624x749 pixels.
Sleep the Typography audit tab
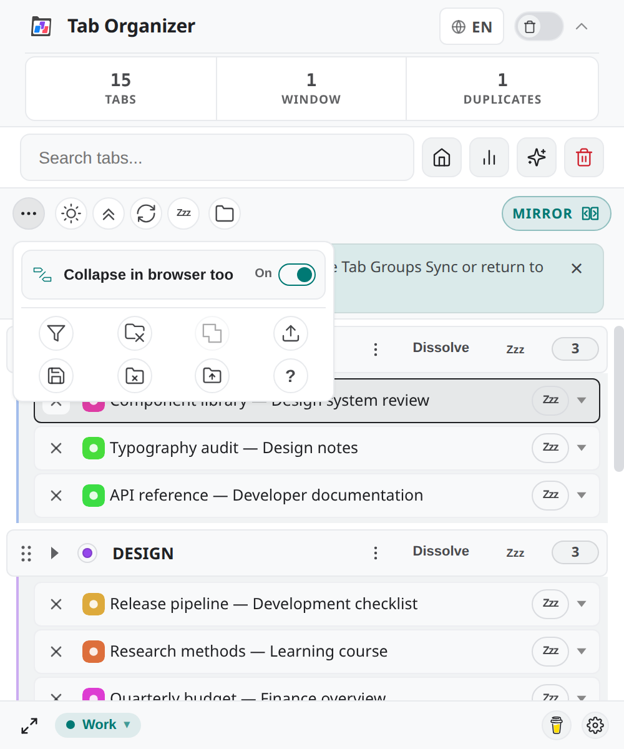point(550,448)
